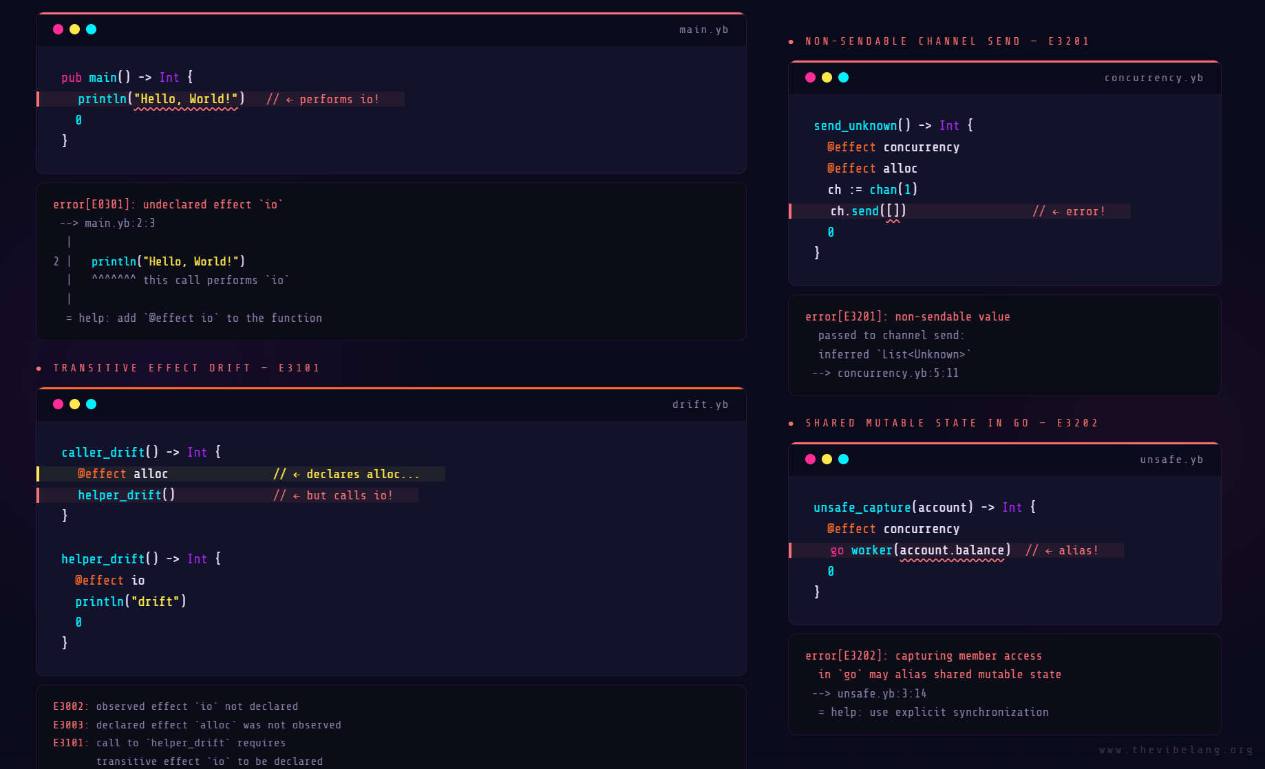Click '--> unsafe.yb:3:14' location line
1265x769 pixels.
(869, 693)
